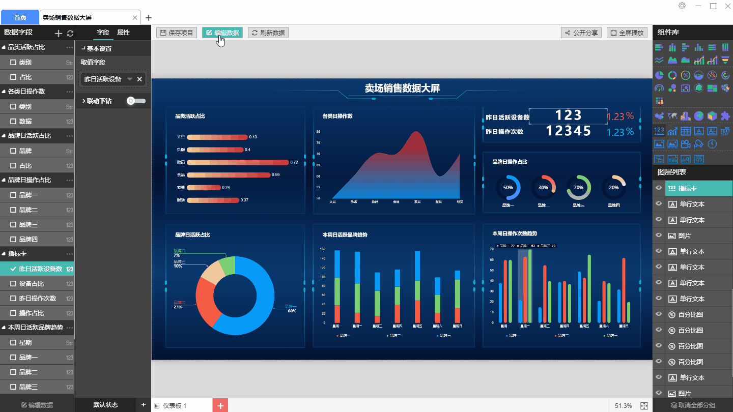Expand the 联动下钻 section arrow
The width and height of the screenshot is (733, 412).
83,101
